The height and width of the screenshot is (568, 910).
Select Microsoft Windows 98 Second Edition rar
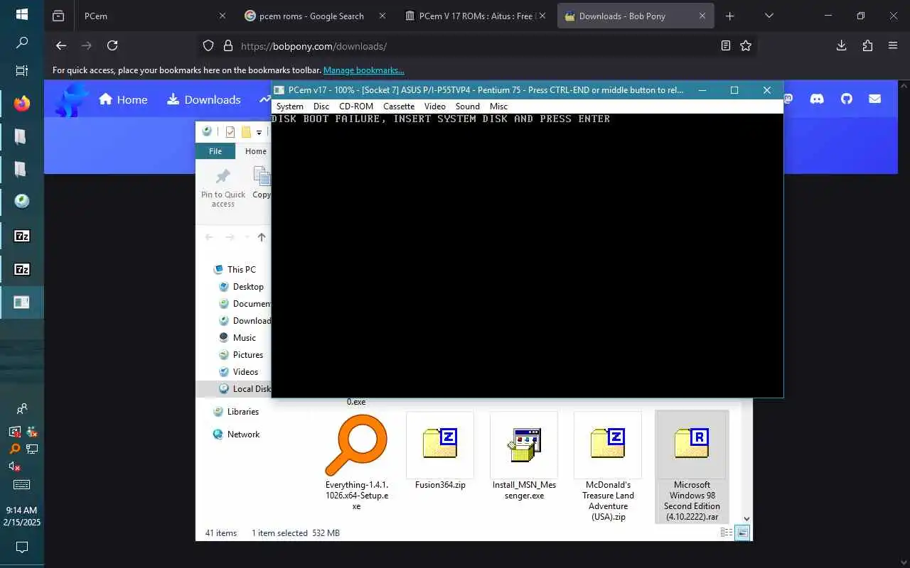pos(692,466)
